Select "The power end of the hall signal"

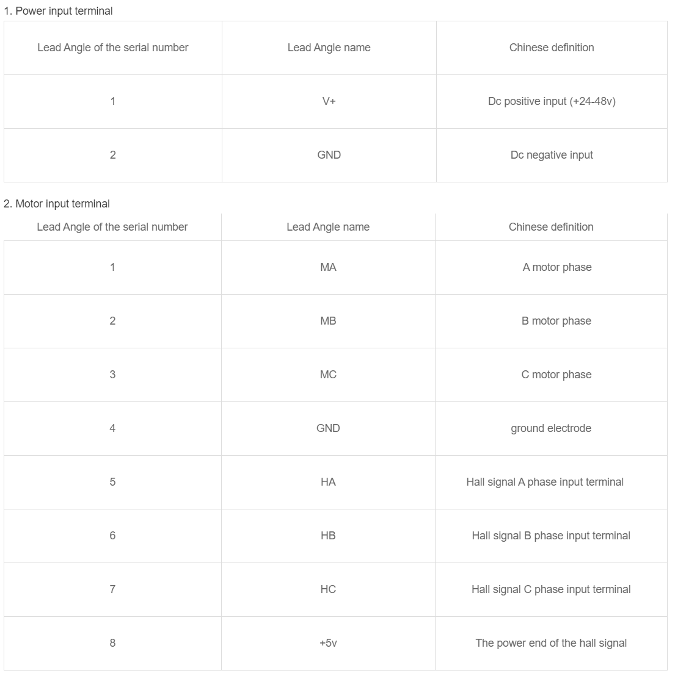[x=551, y=643]
